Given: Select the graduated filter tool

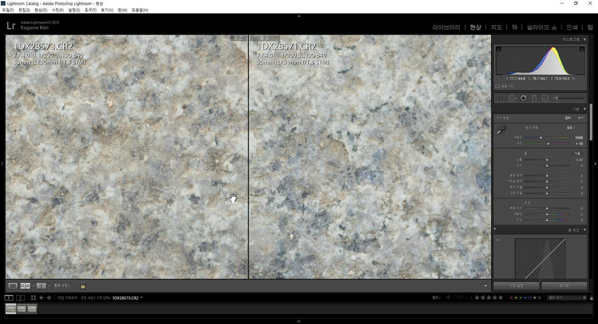Looking at the screenshot, I should (x=534, y=98).
